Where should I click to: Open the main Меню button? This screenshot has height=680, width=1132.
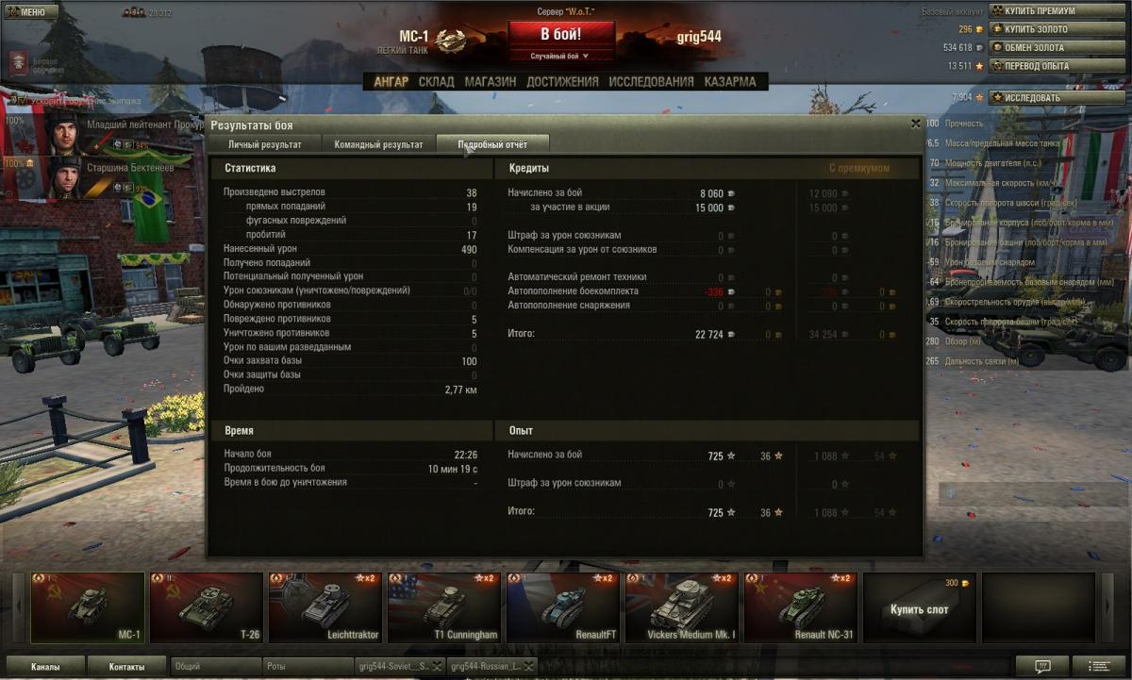(31, 12)
